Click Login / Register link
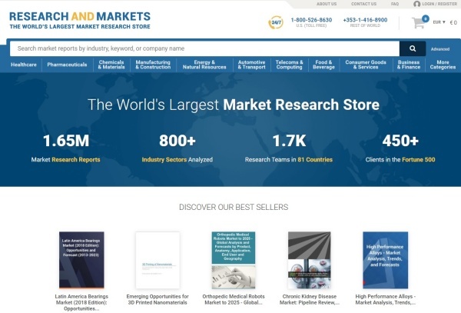 [x=439, y=4]
